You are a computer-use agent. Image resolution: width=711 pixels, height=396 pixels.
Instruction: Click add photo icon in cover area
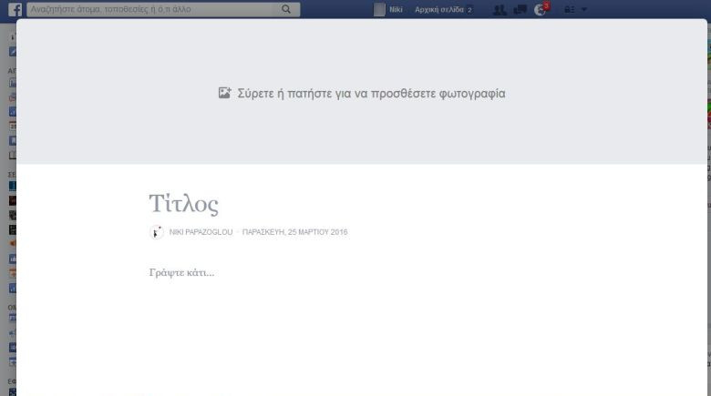pyautogui.click(x=225, y=93)
